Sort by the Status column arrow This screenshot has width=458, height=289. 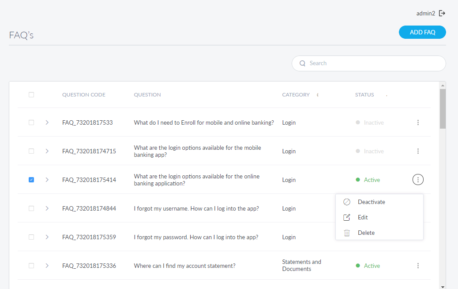tap(387, 95)
